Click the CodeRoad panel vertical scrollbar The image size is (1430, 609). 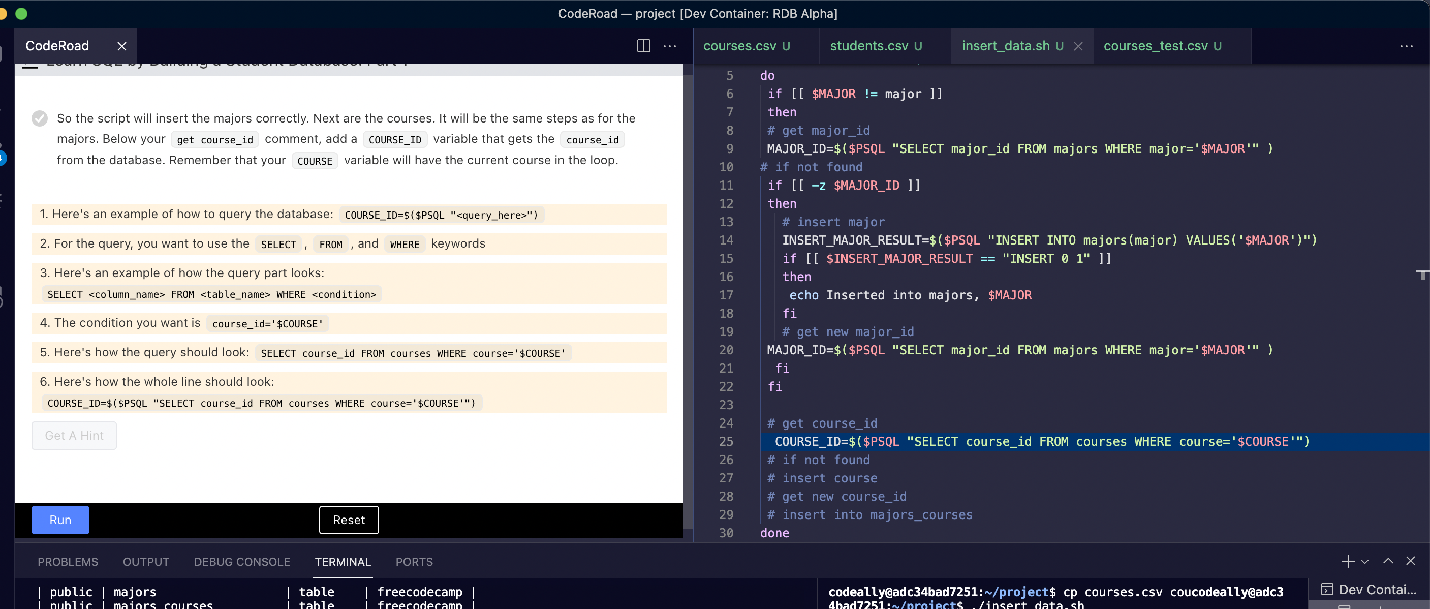(x=688, y=300)
